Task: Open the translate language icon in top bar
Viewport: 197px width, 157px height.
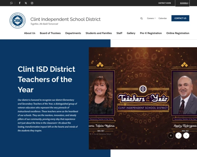Action: [11, 3]
